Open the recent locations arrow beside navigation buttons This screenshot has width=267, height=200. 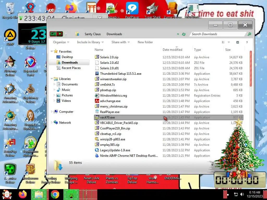66,34
